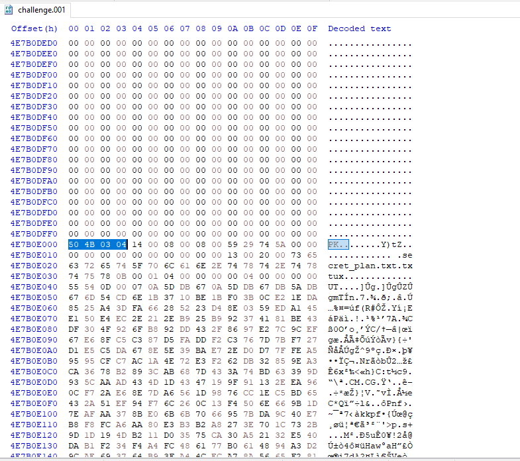Click column header 0A

click(233, 28)
